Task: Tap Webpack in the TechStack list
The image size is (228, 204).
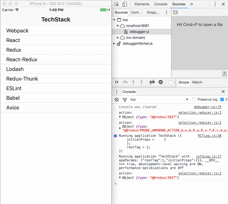Action: (56, 30)
